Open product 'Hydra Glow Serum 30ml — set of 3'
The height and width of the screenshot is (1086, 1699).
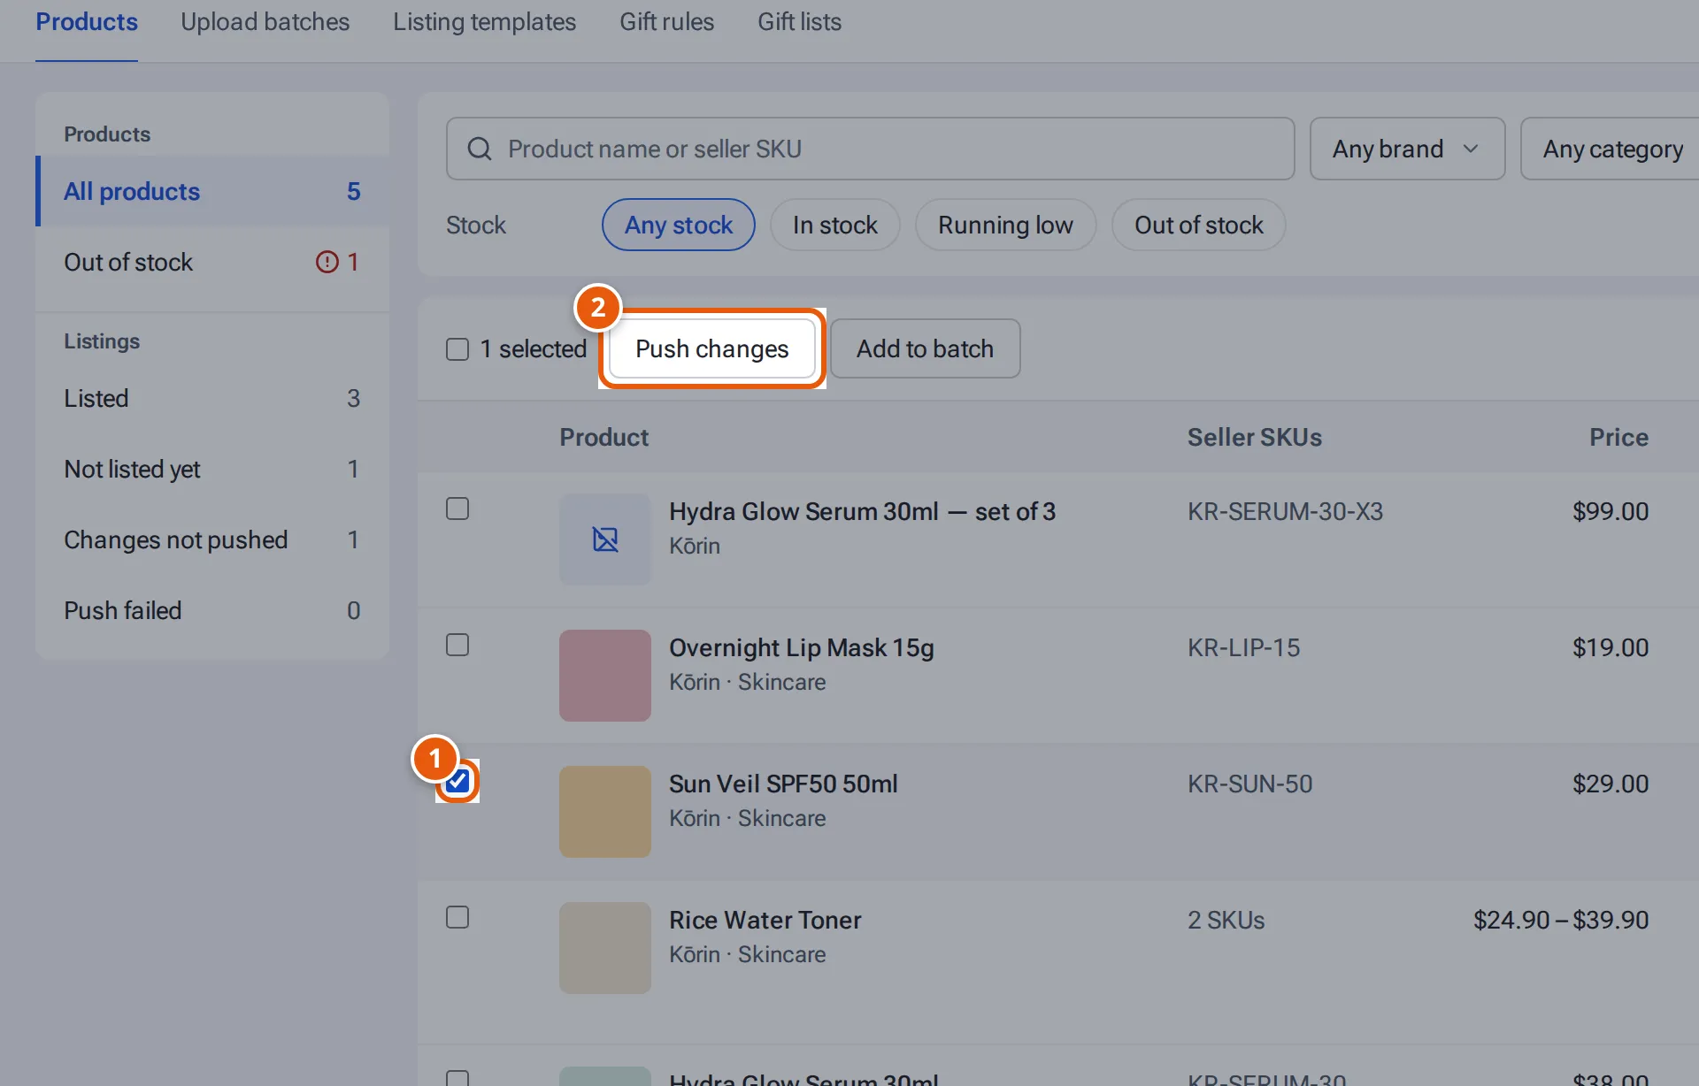(x=863, y=511)
